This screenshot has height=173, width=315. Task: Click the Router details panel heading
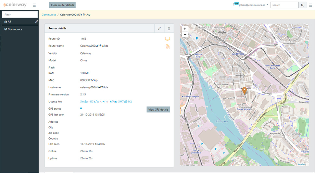tap(57, 28)
